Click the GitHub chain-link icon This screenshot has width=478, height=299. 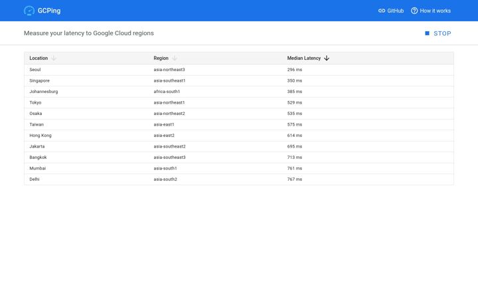[382, 11]
